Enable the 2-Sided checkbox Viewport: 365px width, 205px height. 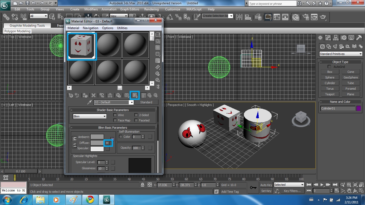tap(136, 115)
